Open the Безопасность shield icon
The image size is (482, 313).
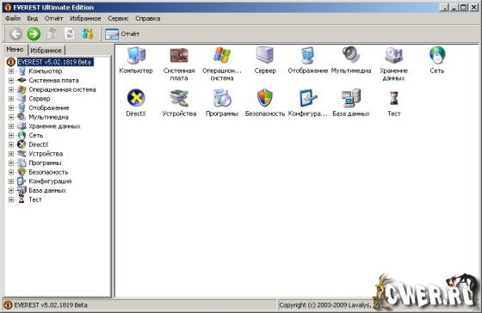[x=265, y=98]
